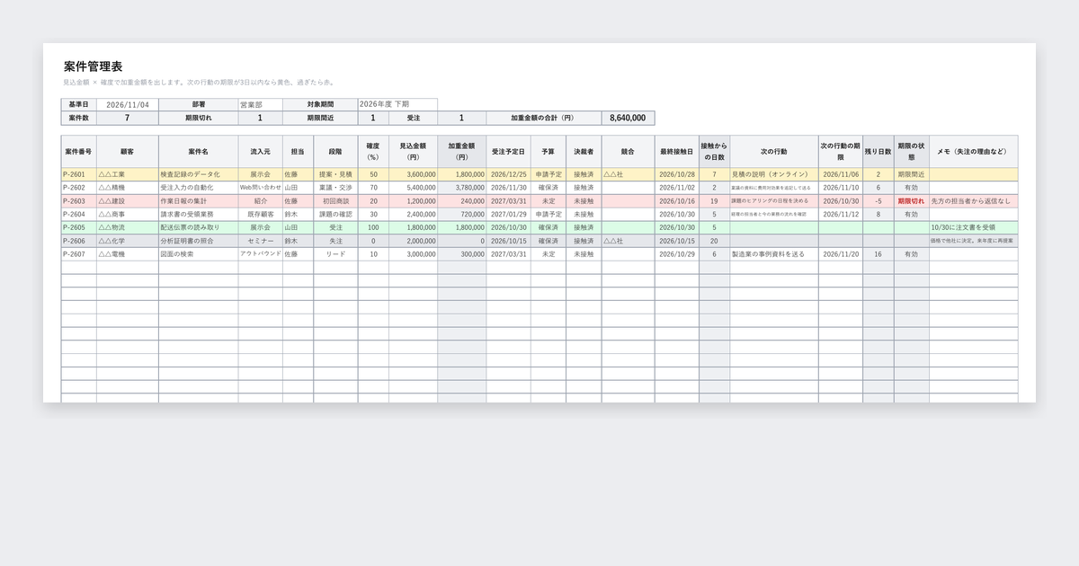Click the 対象期間 value 2026年度 下期
The image size is (1079, 566).
click(397, 104)
